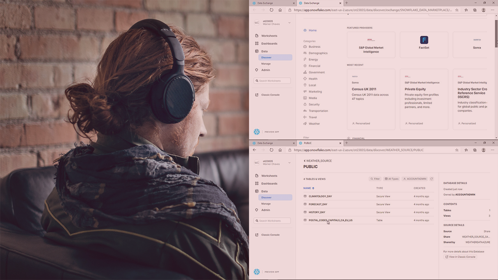Viewport: 498px width, 280px height.
Task: Switch to first Data Exchange tab in marketplace window
Action: [272, 3]
